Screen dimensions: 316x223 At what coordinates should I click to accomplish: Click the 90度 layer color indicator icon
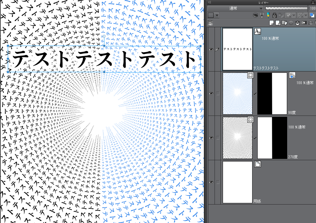292,75
